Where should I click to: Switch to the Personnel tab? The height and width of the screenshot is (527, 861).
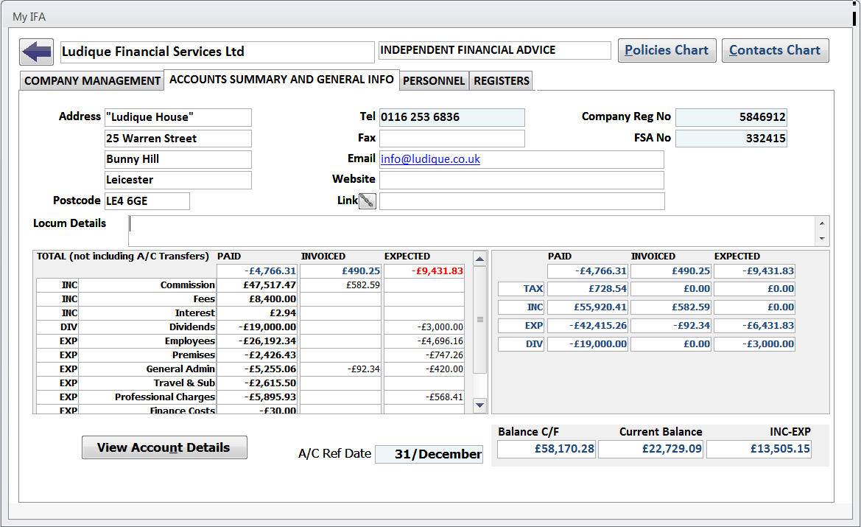click(434, 81)
